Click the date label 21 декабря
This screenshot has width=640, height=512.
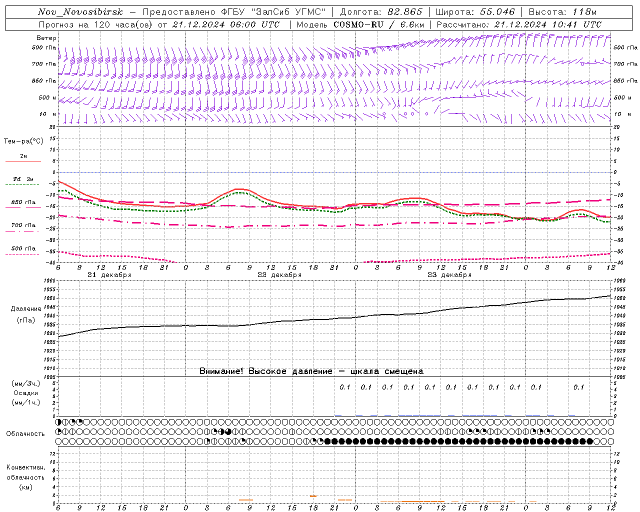109,275
